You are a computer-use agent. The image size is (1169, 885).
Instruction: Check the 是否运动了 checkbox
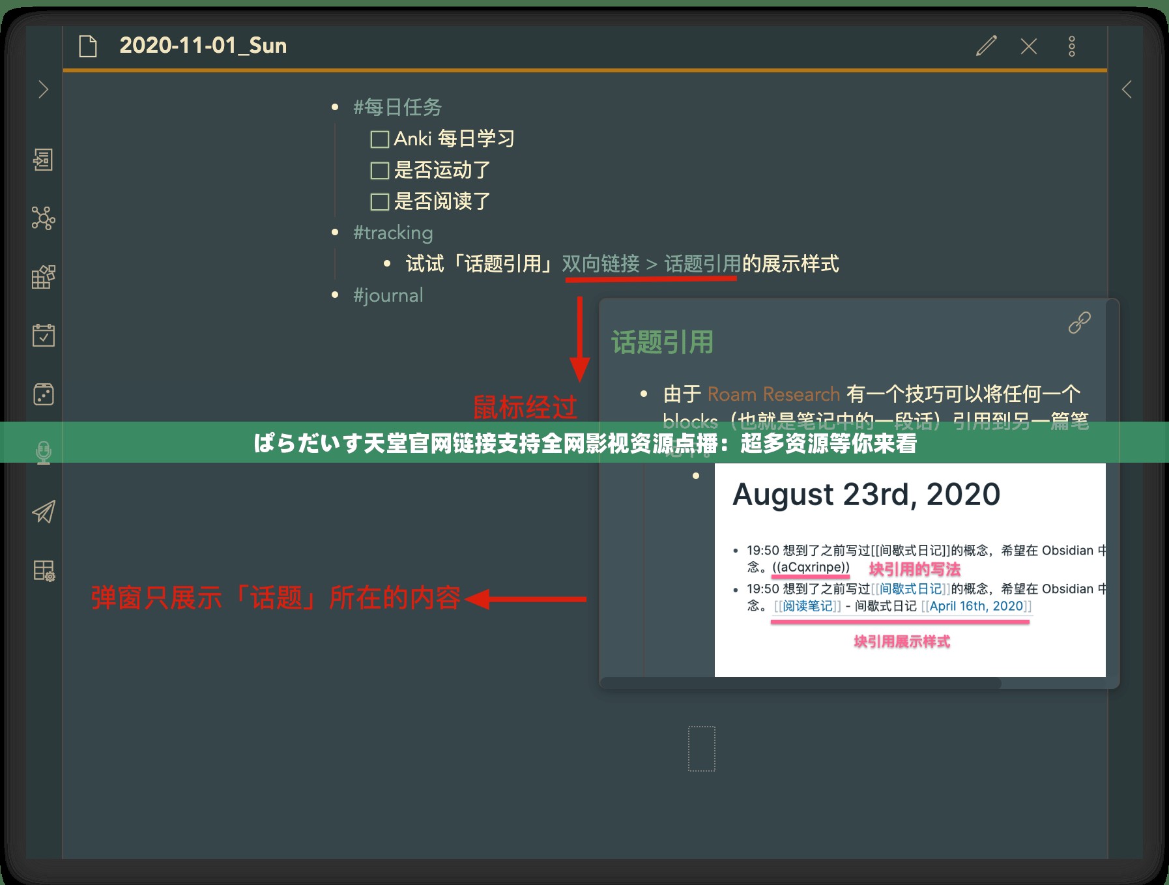pyautogui.click(x=379, y=170)
